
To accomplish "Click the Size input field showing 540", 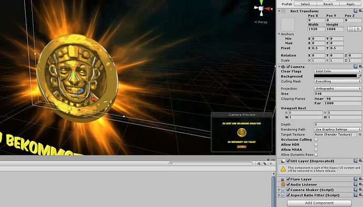I will [x=338, y=94].
